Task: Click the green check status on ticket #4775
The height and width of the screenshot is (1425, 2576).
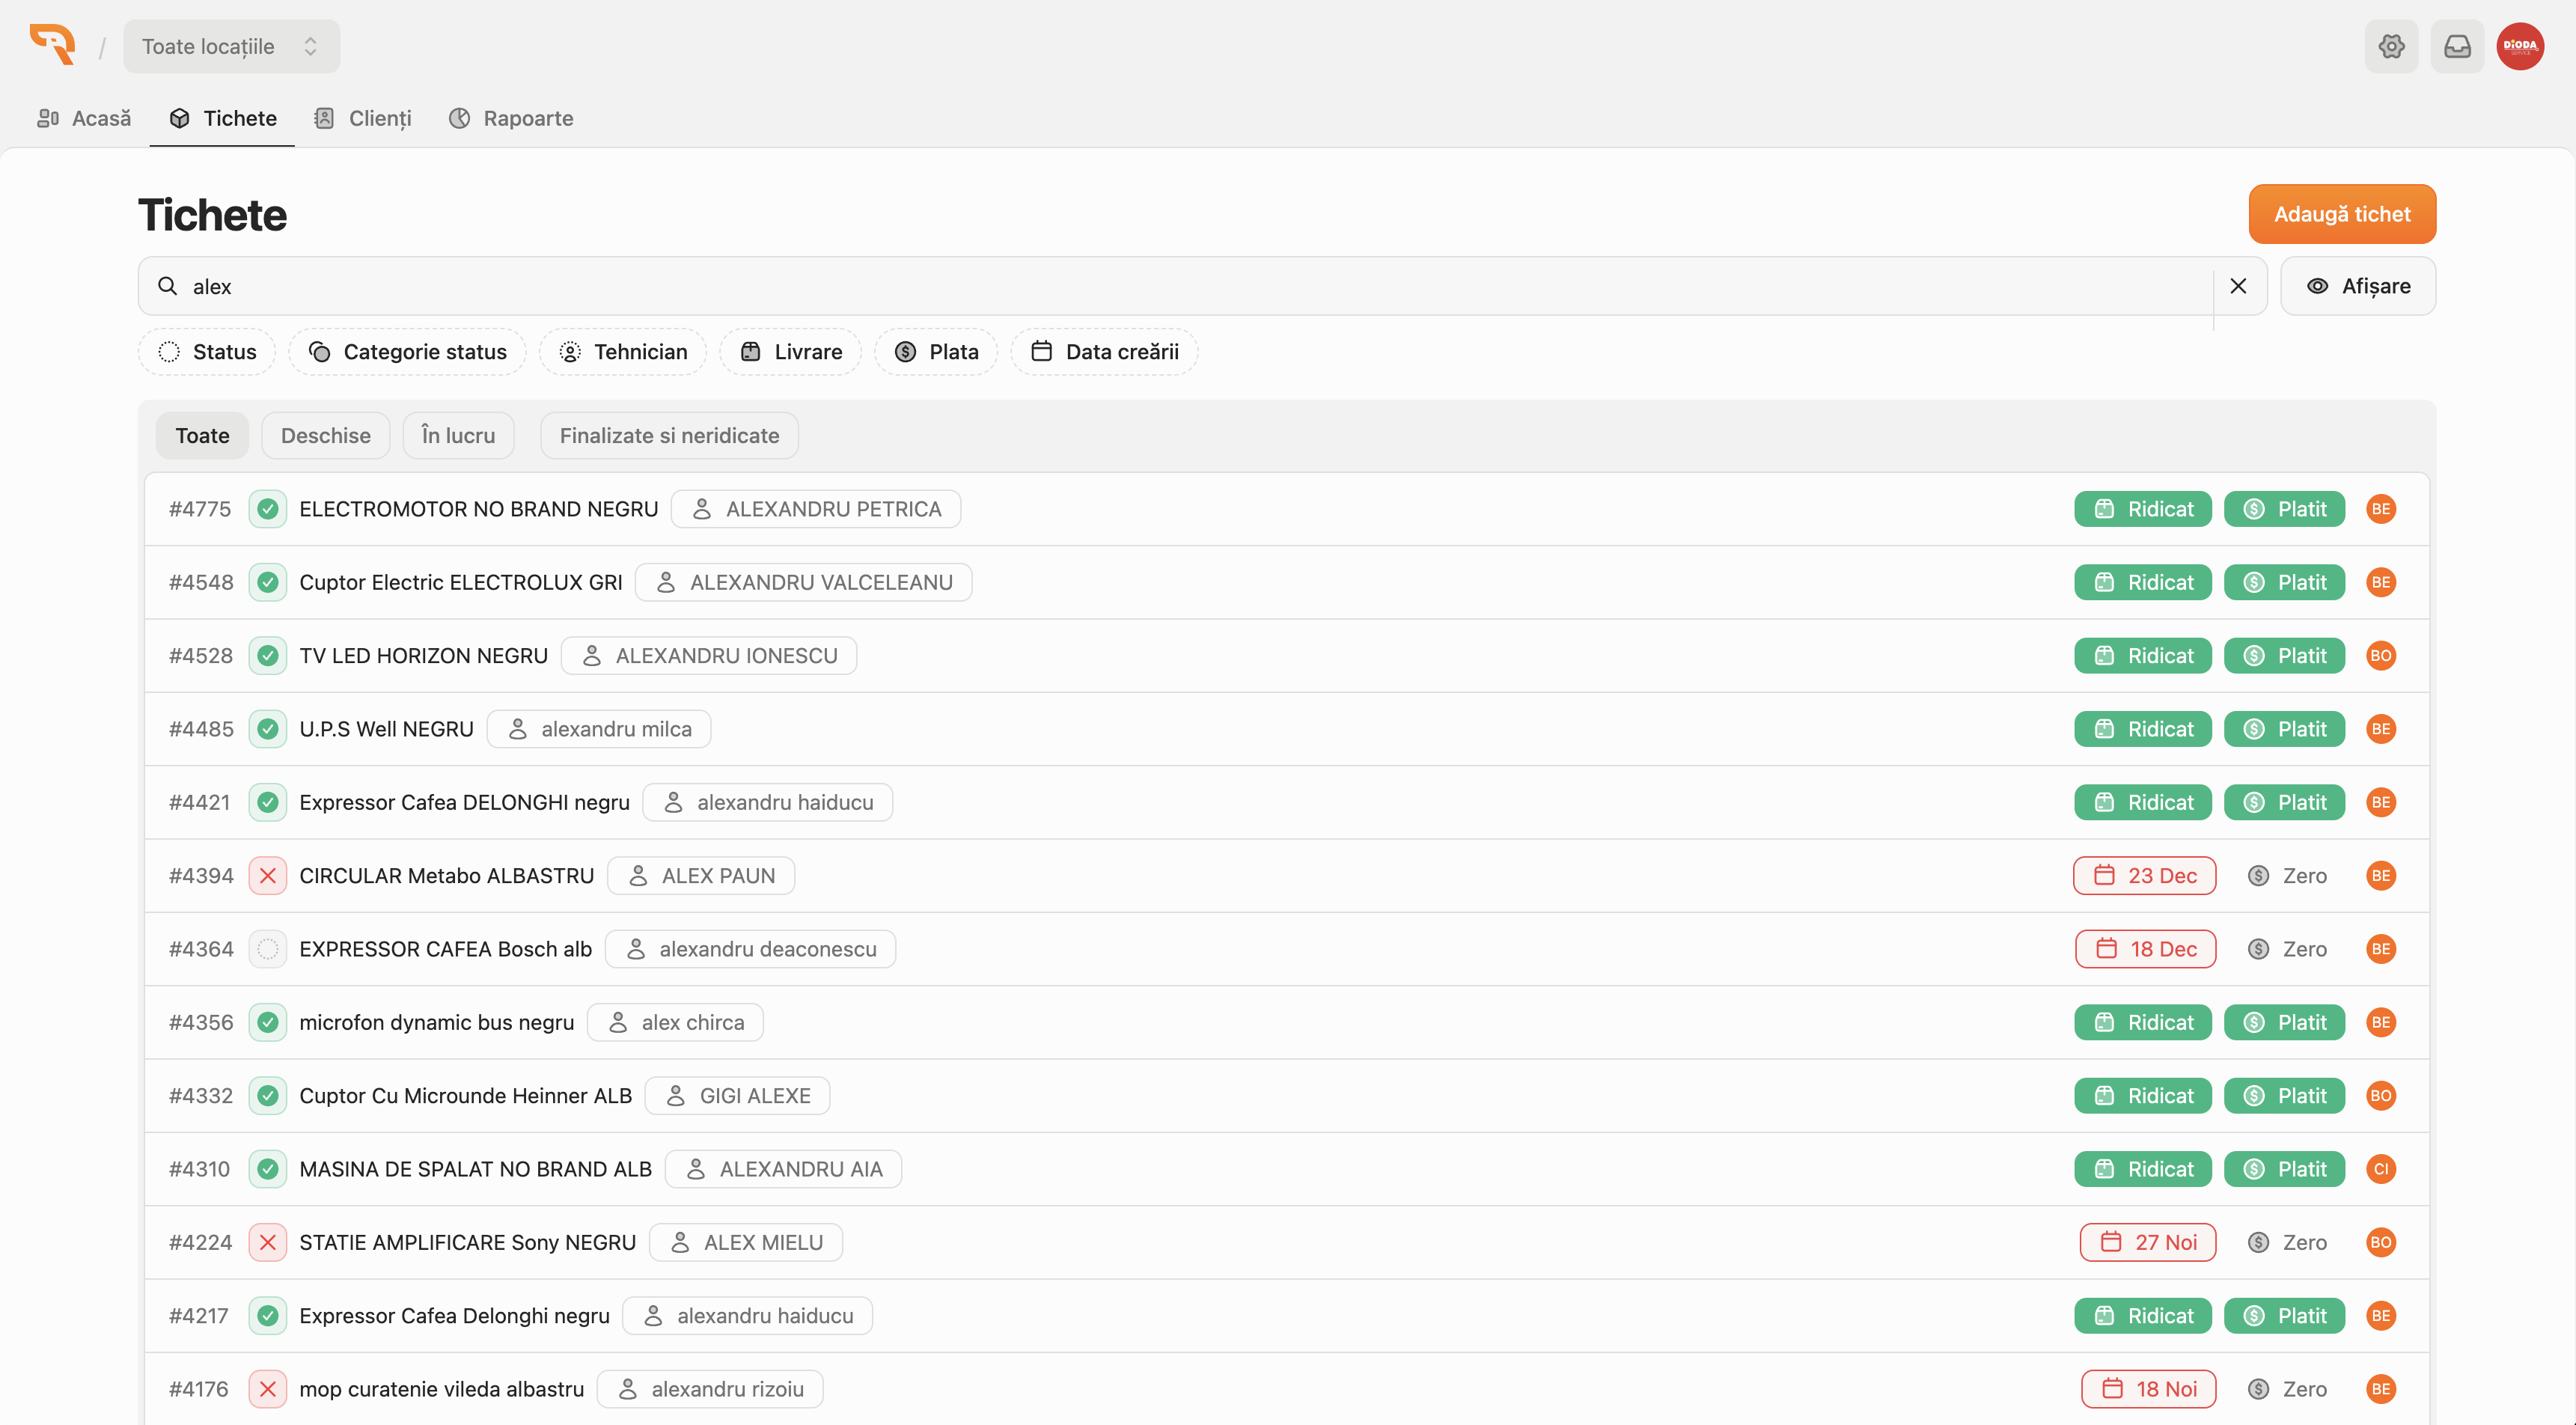Action: click(267, 509)
